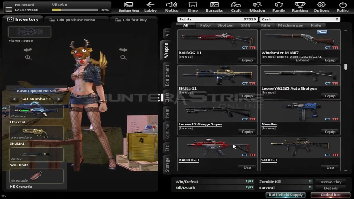Open the stats Details button

click(331, 188)
